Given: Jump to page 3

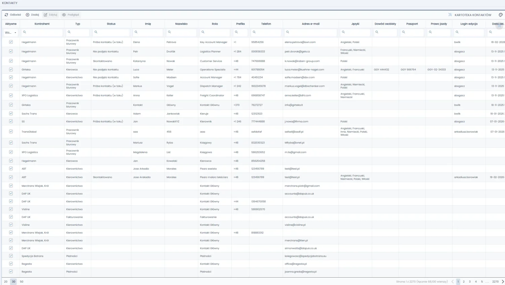Looking at the screenshot, I should (x=470, y=282).
